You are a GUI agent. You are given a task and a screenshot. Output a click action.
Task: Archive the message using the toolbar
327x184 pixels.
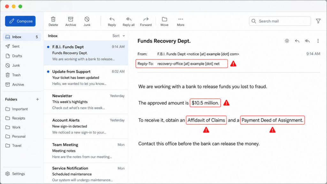tap(71, 21)
